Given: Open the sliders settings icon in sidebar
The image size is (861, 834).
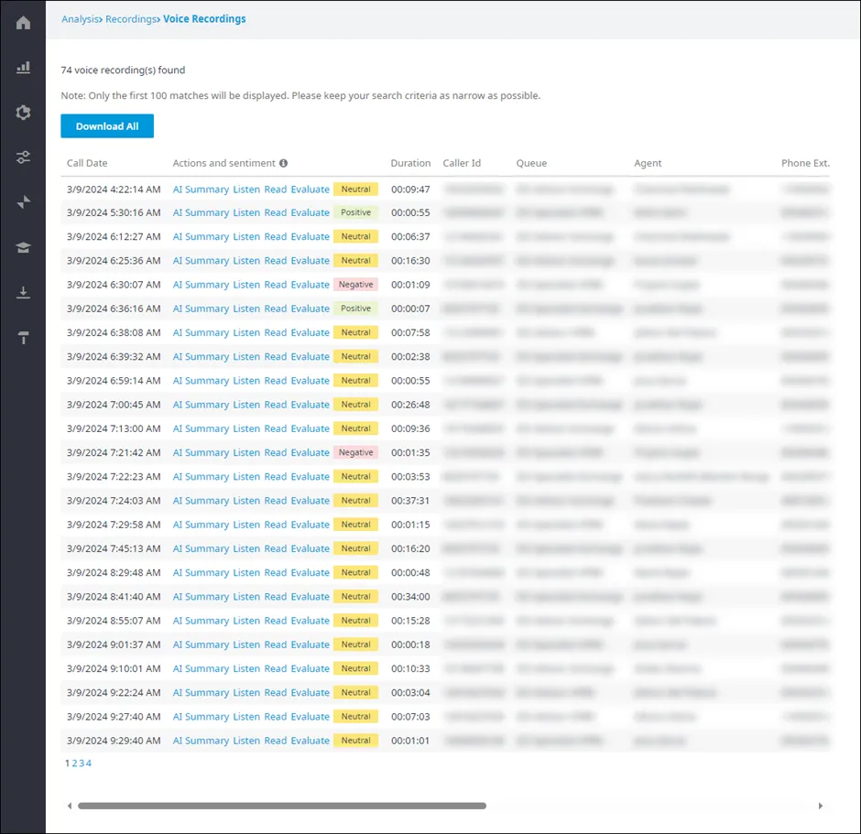Looking at the screenshot, I should [x=23, y=157].
